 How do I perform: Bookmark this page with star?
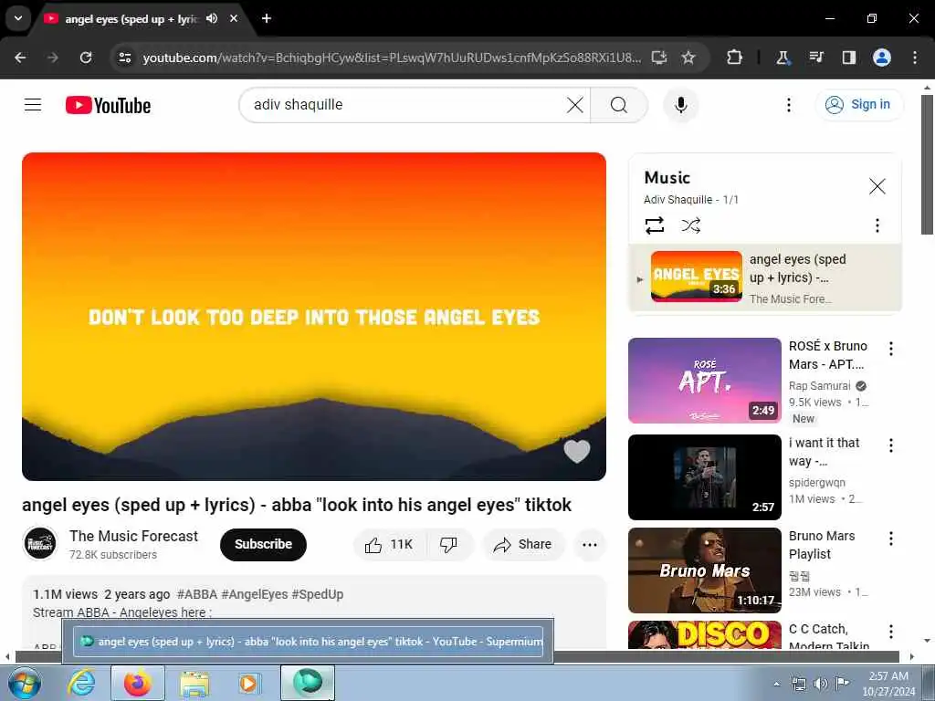688,58
